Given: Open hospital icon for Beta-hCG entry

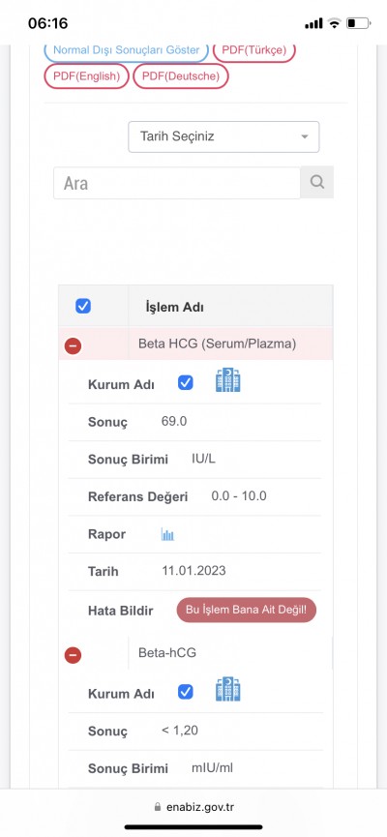Looking at the screenshot, I should coord(228,689).
